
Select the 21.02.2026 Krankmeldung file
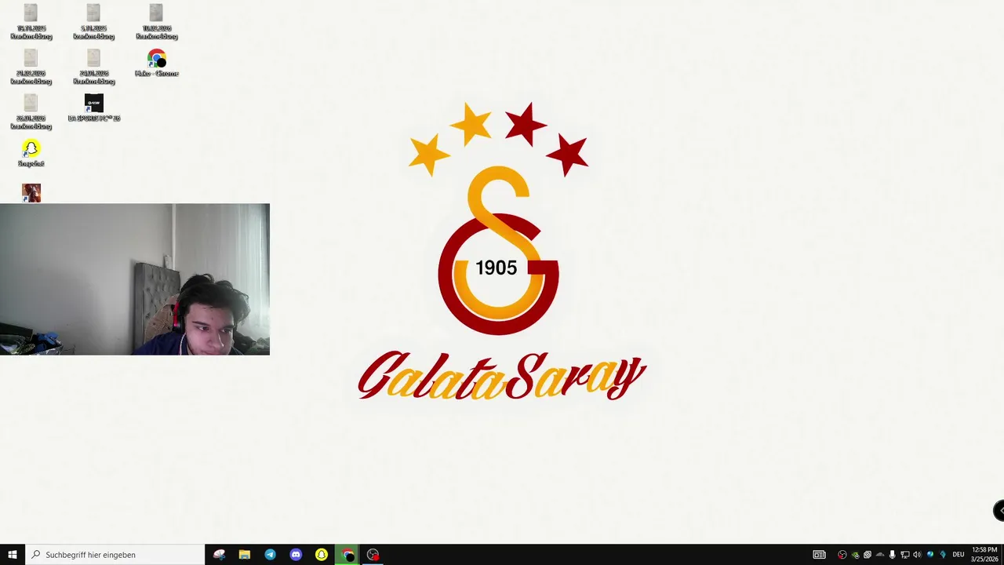tap(31, 67)
